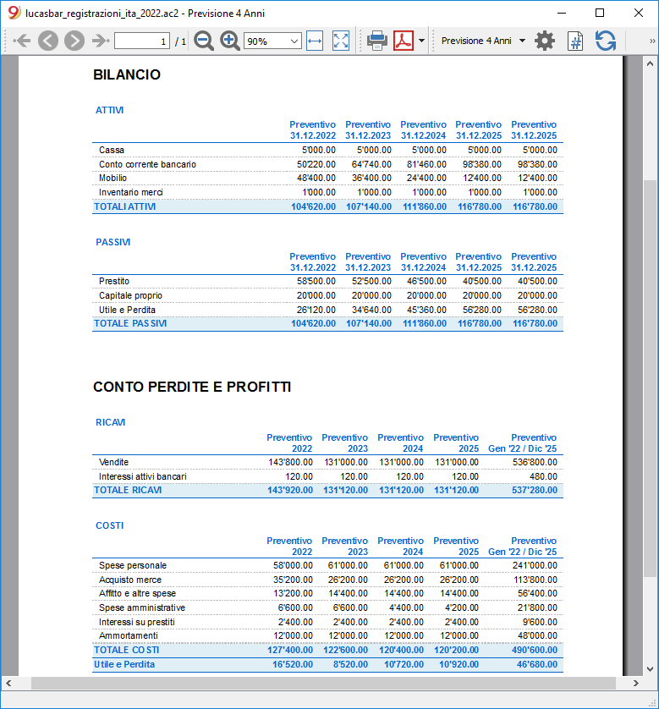659x709 pixels.
Task: Jump to the last page arrow
Action: pos(101,41)
